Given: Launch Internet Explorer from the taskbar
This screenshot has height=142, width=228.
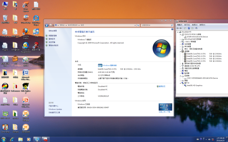Looking at the screenshot, I should [x=12, y=140].
